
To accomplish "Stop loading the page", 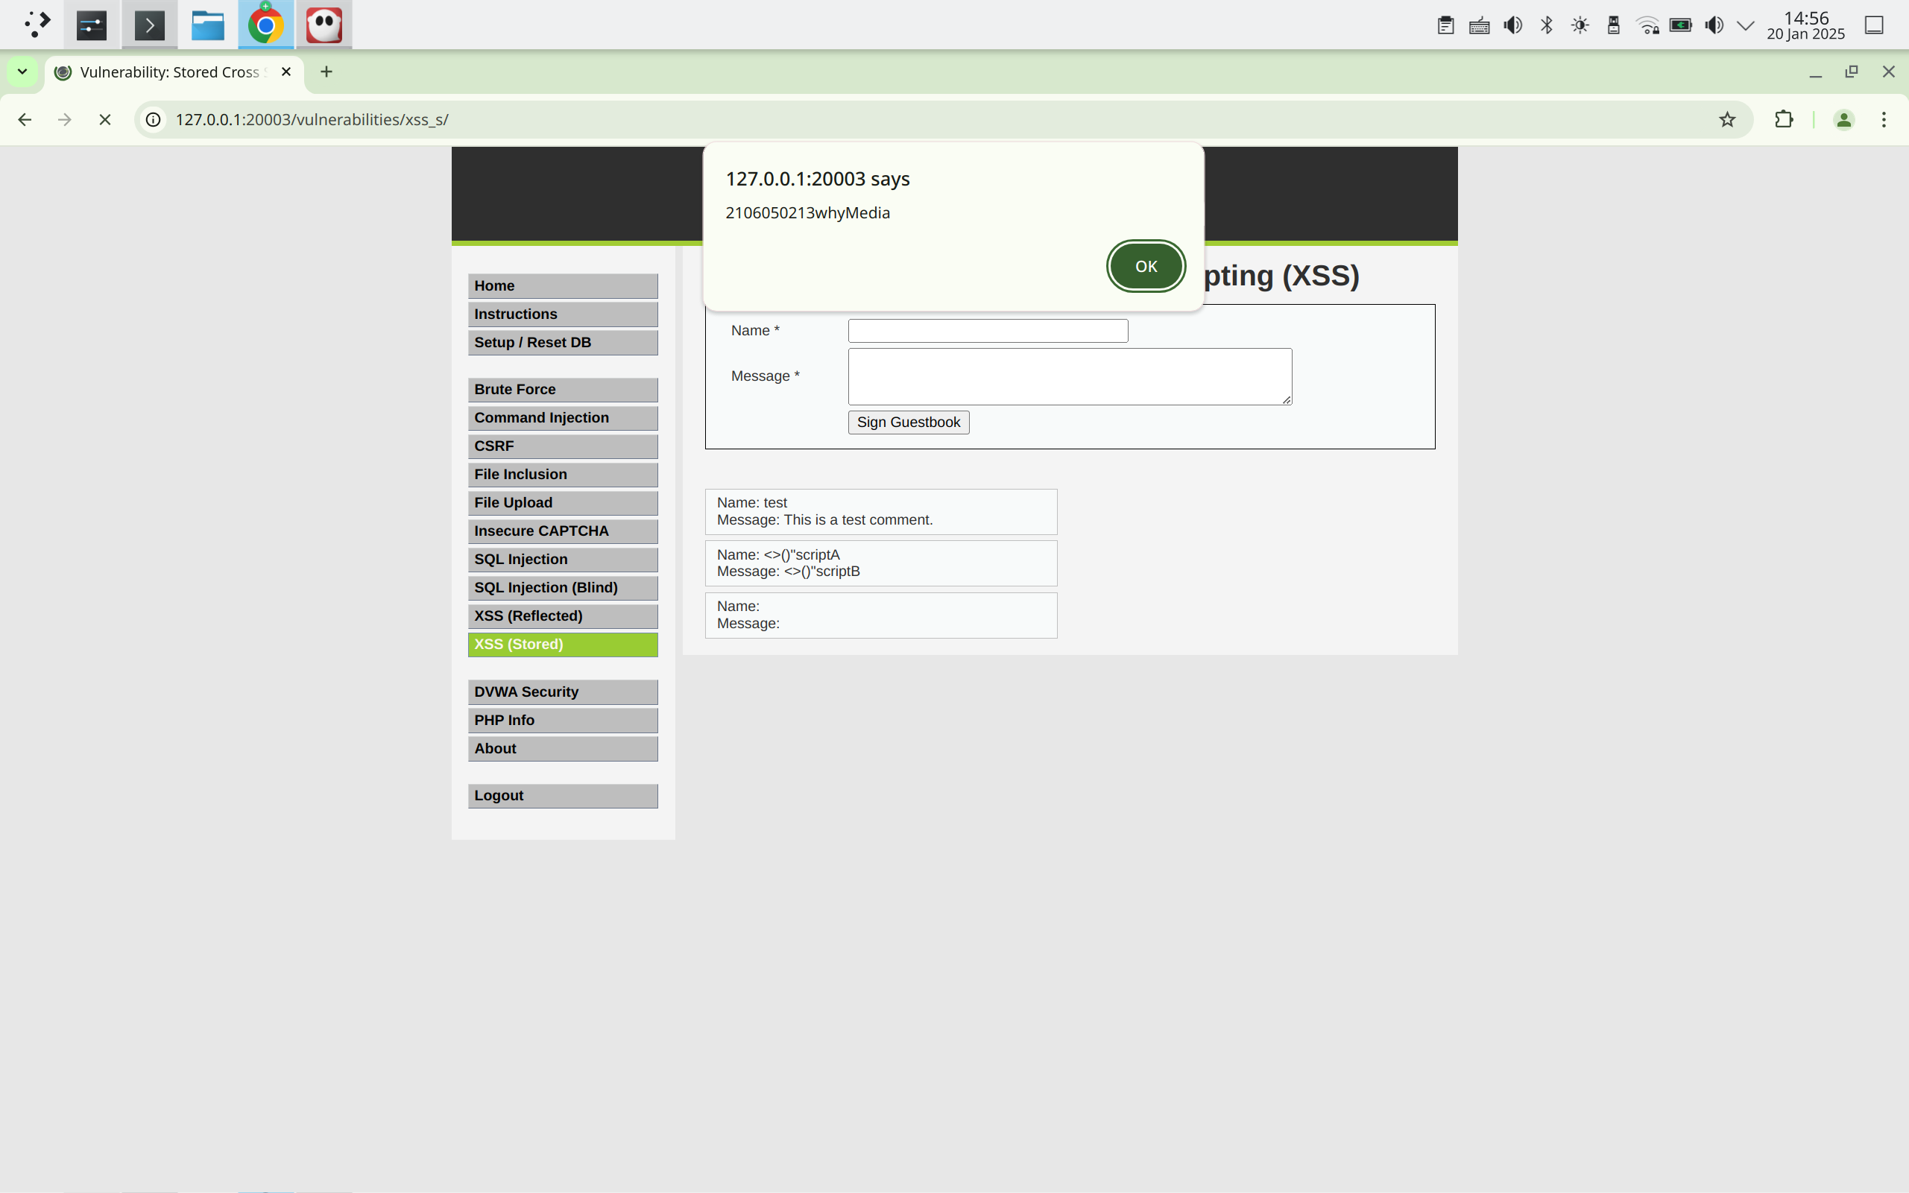I will [105, 119].
